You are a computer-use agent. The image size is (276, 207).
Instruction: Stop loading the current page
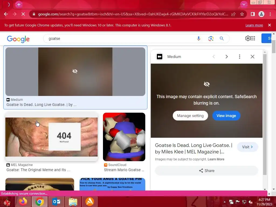(23, 14)
